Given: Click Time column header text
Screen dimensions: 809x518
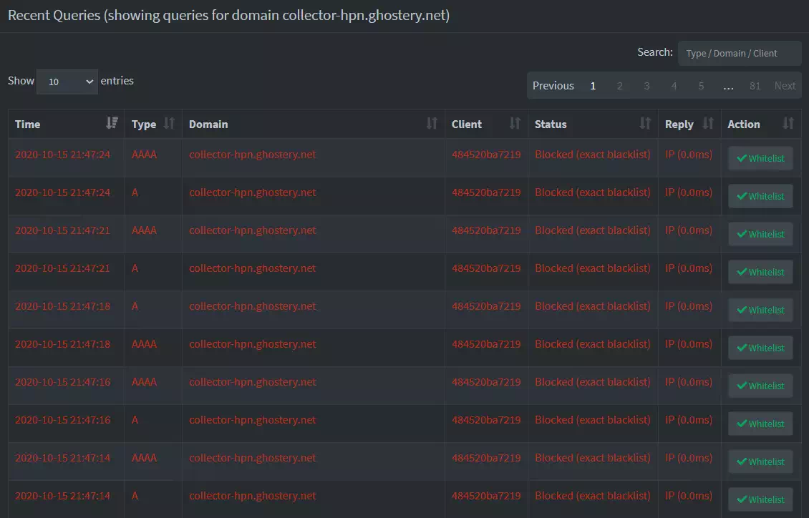Looking at the screenshot, I should pos(27,124).
